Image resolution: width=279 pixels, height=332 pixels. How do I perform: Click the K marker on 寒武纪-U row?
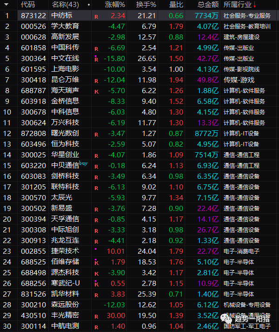(x=96, y=284)
